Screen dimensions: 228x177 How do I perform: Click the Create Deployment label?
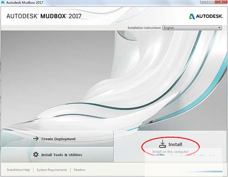[58, 139]
